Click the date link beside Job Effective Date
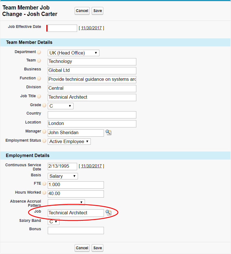 (x=91, y=28)
